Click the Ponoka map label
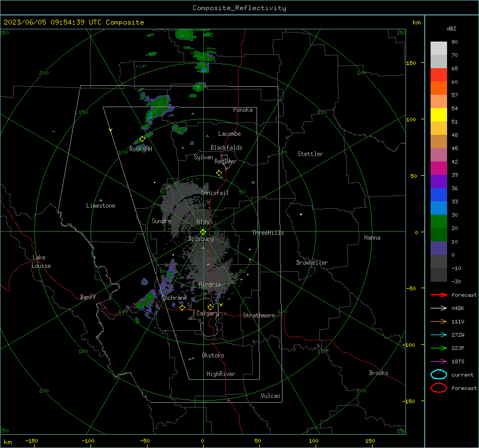The height and width of the screenshot is (448, 479). pyautogui.click(x=243, y=110)
